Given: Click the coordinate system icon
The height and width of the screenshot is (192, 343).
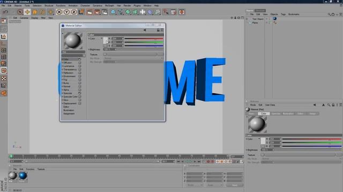Looking at the screenshot, I should 81,12.
